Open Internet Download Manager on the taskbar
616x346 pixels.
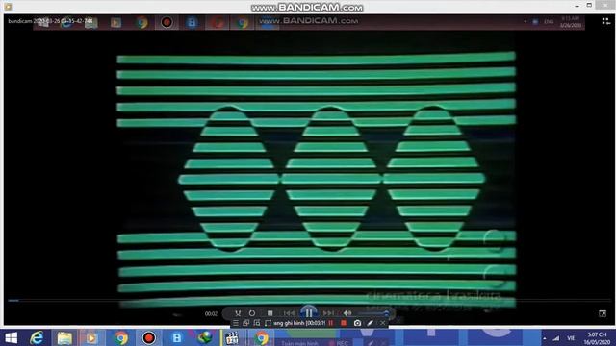[205, 337]
